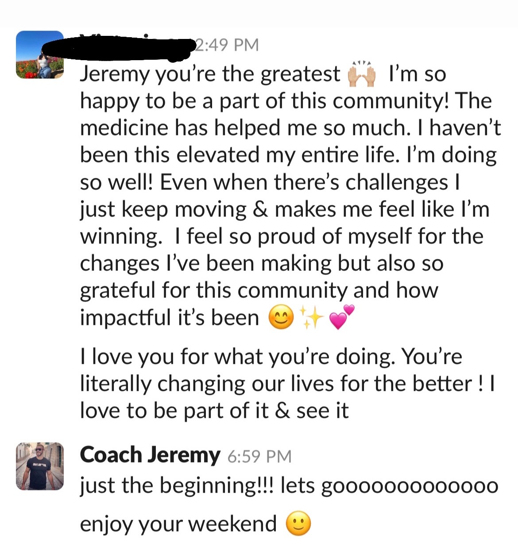Click the raised hands emoji

coord(362,74)
